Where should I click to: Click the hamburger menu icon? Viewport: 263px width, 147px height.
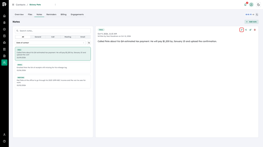(x=13, y=5)
